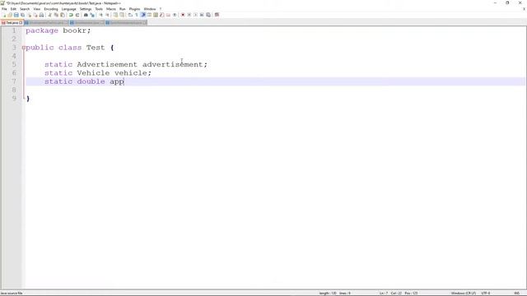Click the Print toolbar icon
This screenshot has height=296, width=527.
41,15
